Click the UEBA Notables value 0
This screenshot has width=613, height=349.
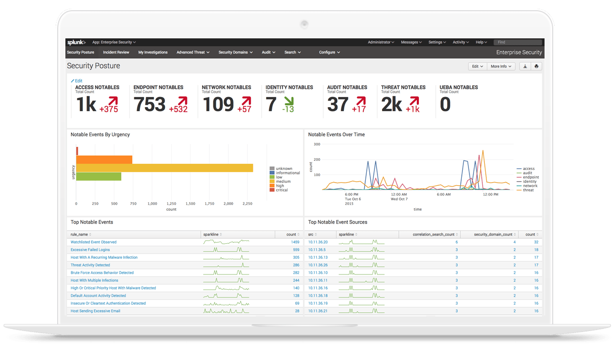point(445,105)
